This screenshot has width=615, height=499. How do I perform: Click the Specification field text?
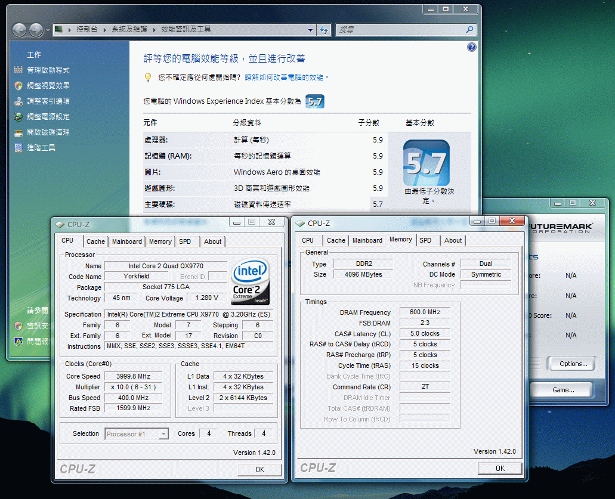188,314
